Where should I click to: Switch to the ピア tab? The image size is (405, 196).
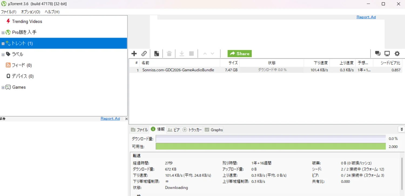click(174, 130)
